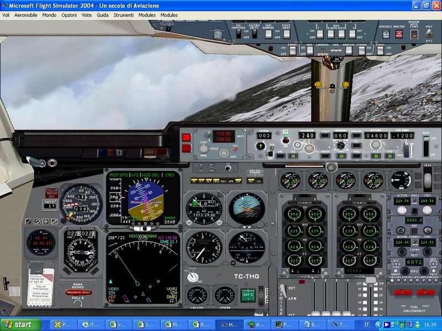Viewport: 442px width, 331px height.
Task: Open the Voli menu
Action: [6, 15]
